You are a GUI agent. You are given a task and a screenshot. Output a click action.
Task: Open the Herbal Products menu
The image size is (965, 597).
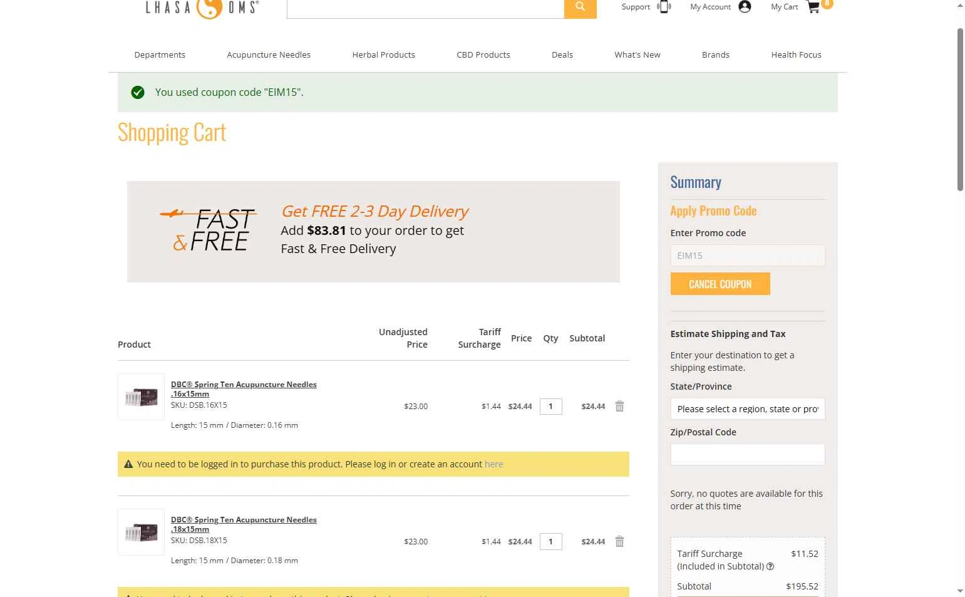click(383, 55)
